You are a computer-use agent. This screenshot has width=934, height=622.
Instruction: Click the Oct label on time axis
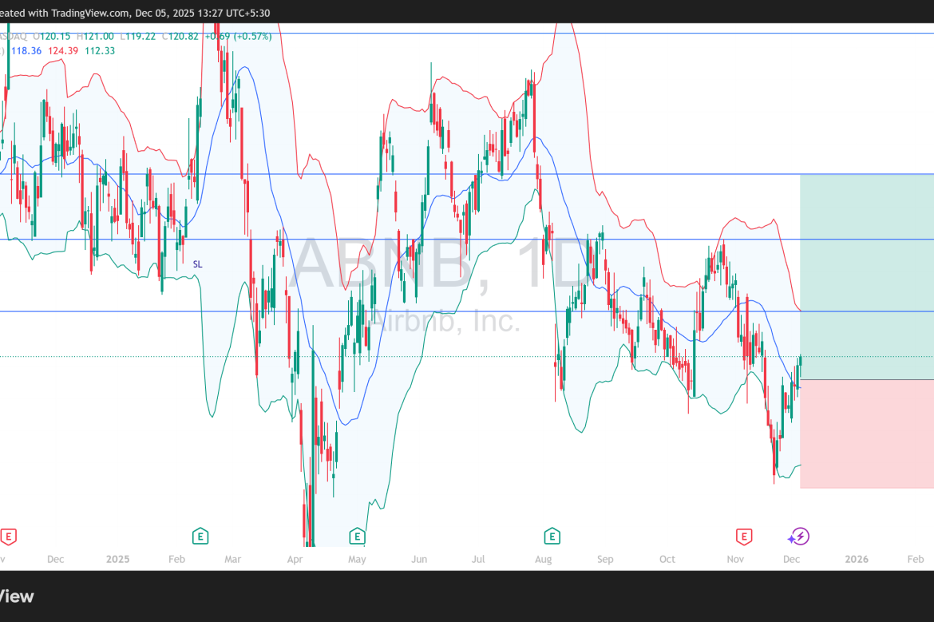[x=667, y=560]
